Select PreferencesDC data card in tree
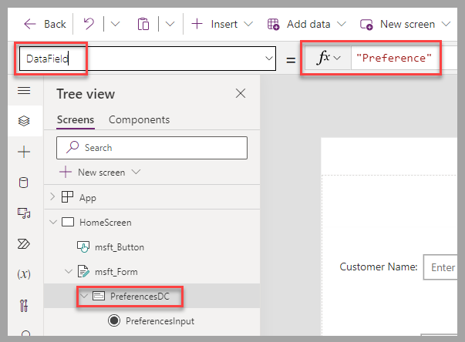 [x=140, y=296]
